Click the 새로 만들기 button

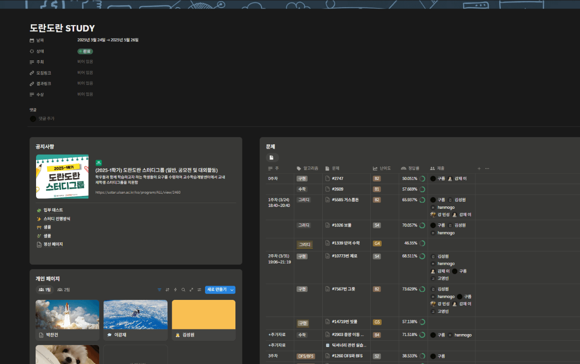click(x=217, y=289)
